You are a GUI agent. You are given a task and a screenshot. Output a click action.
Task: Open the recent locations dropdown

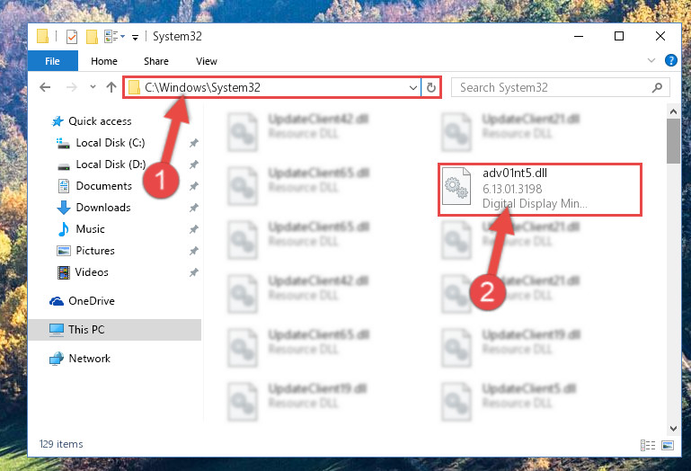(93, 87)
